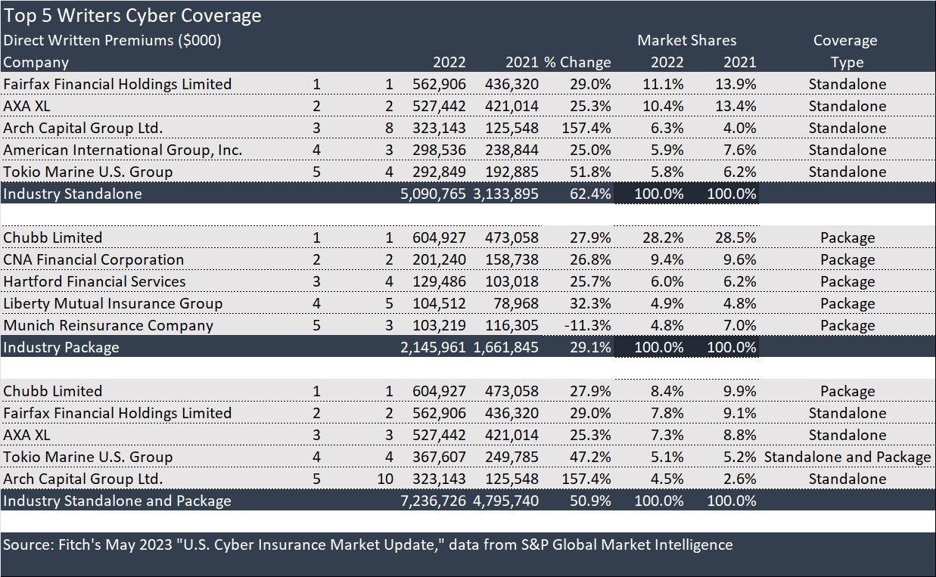This screenshot has height=577, width=936.
Task: Click Tokio Marine's 'Standalone and Package' coverage cell
Action: click(847, 457)
